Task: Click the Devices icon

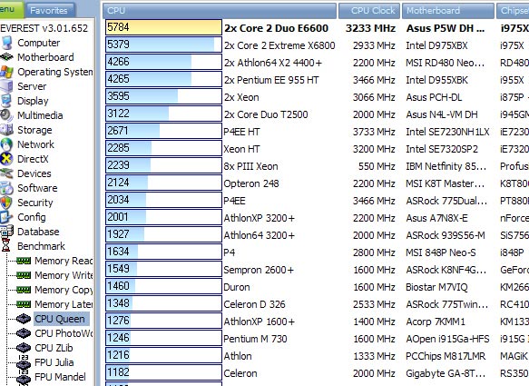Action: [6, 173]
